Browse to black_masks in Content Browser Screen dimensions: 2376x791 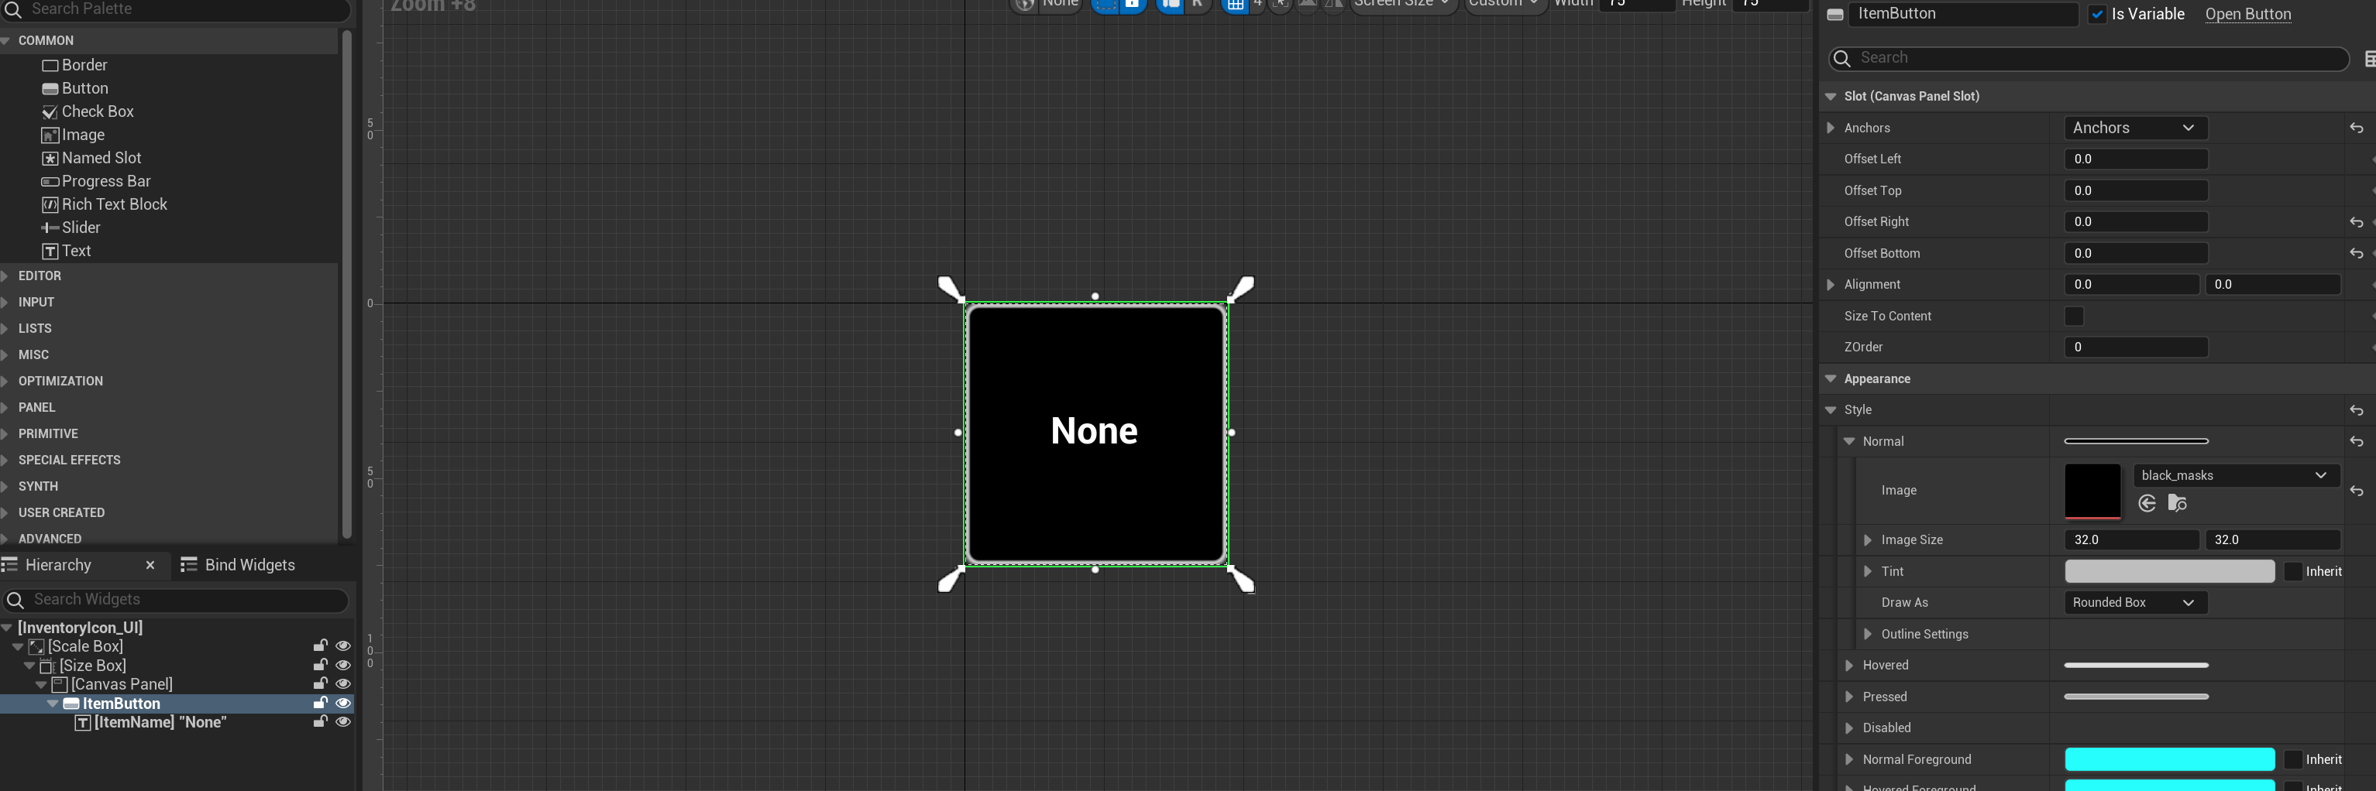click(x=2177, y=503)
